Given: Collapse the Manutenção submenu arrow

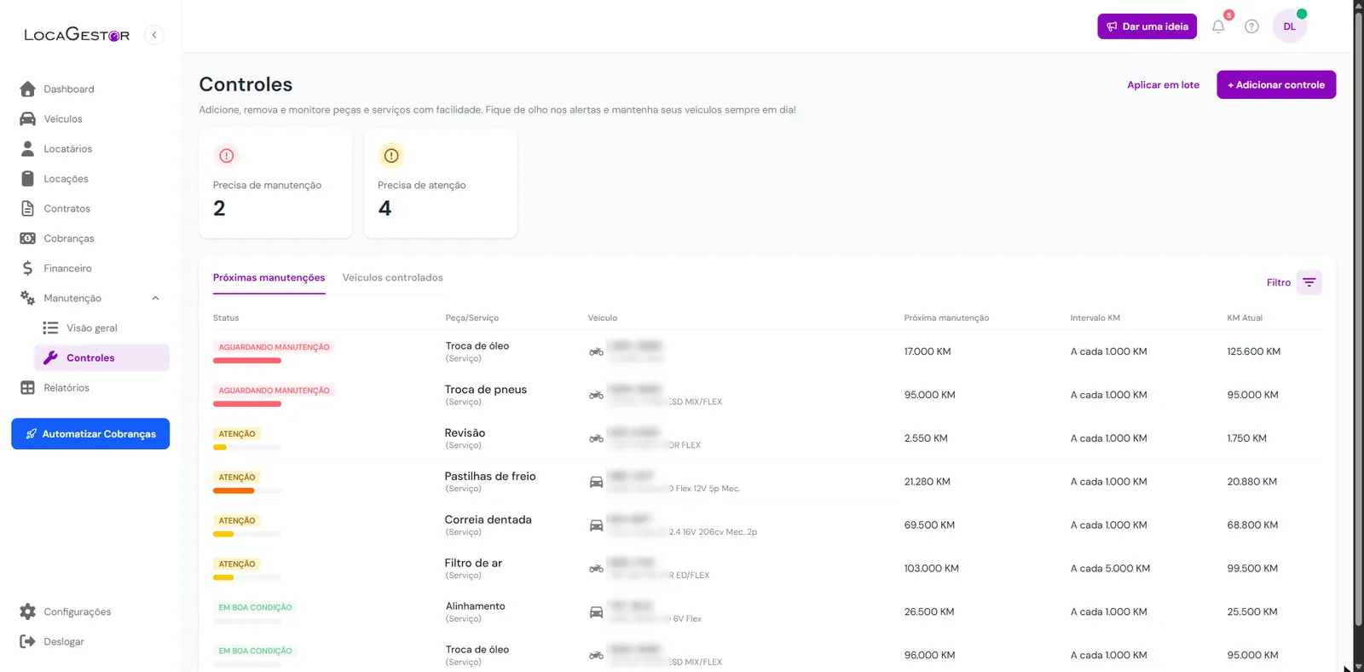Looking at the screenshot, I should pos(155,298).
